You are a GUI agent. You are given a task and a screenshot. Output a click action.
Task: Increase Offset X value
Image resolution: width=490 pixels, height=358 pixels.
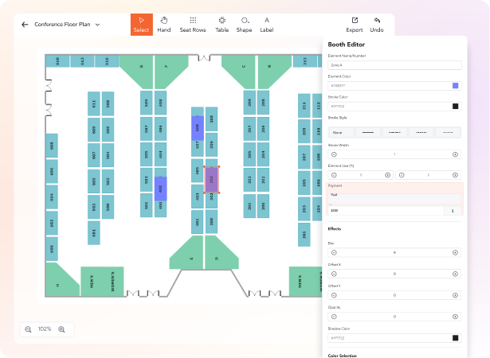coord(455,274)
